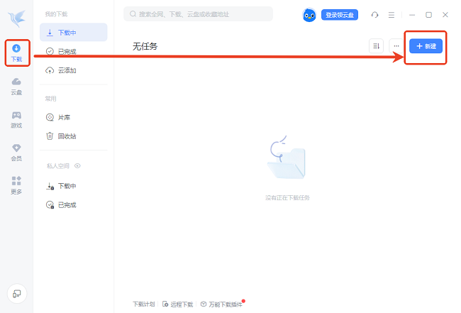Select 已完成 under 我的下载

coord(74,52)
